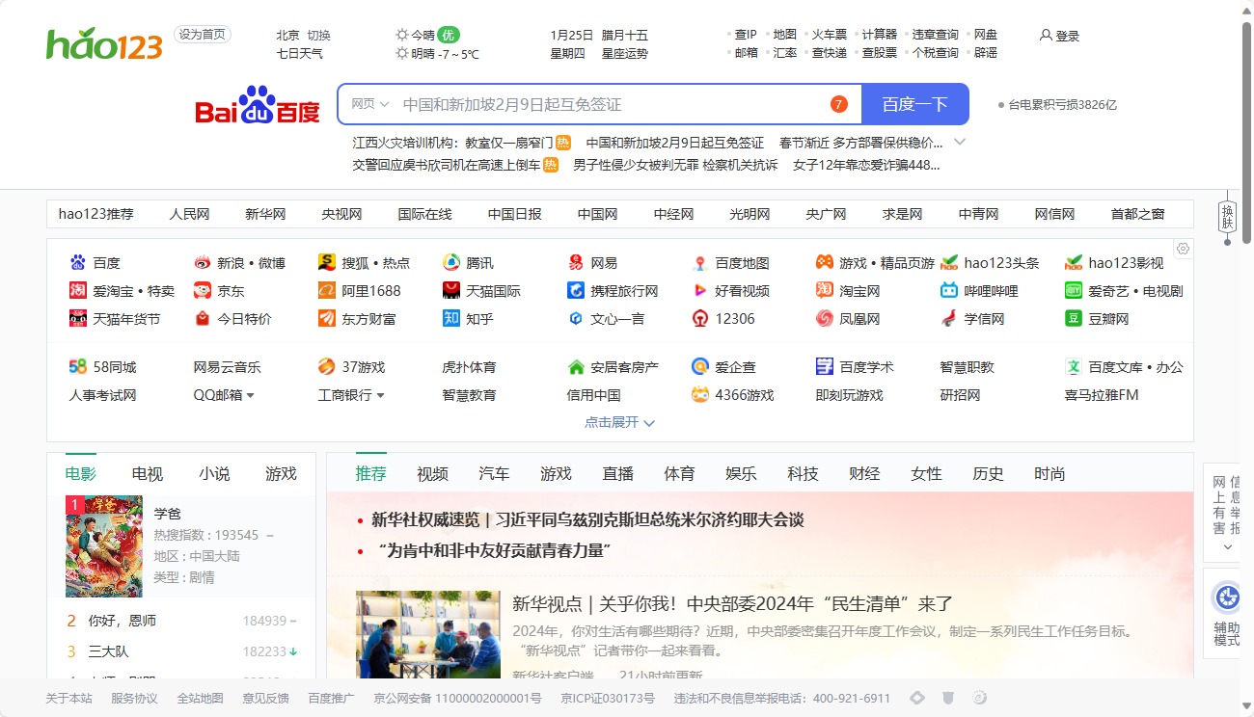Open Sina Weibo via its eye icon

[x=202, y=262]
